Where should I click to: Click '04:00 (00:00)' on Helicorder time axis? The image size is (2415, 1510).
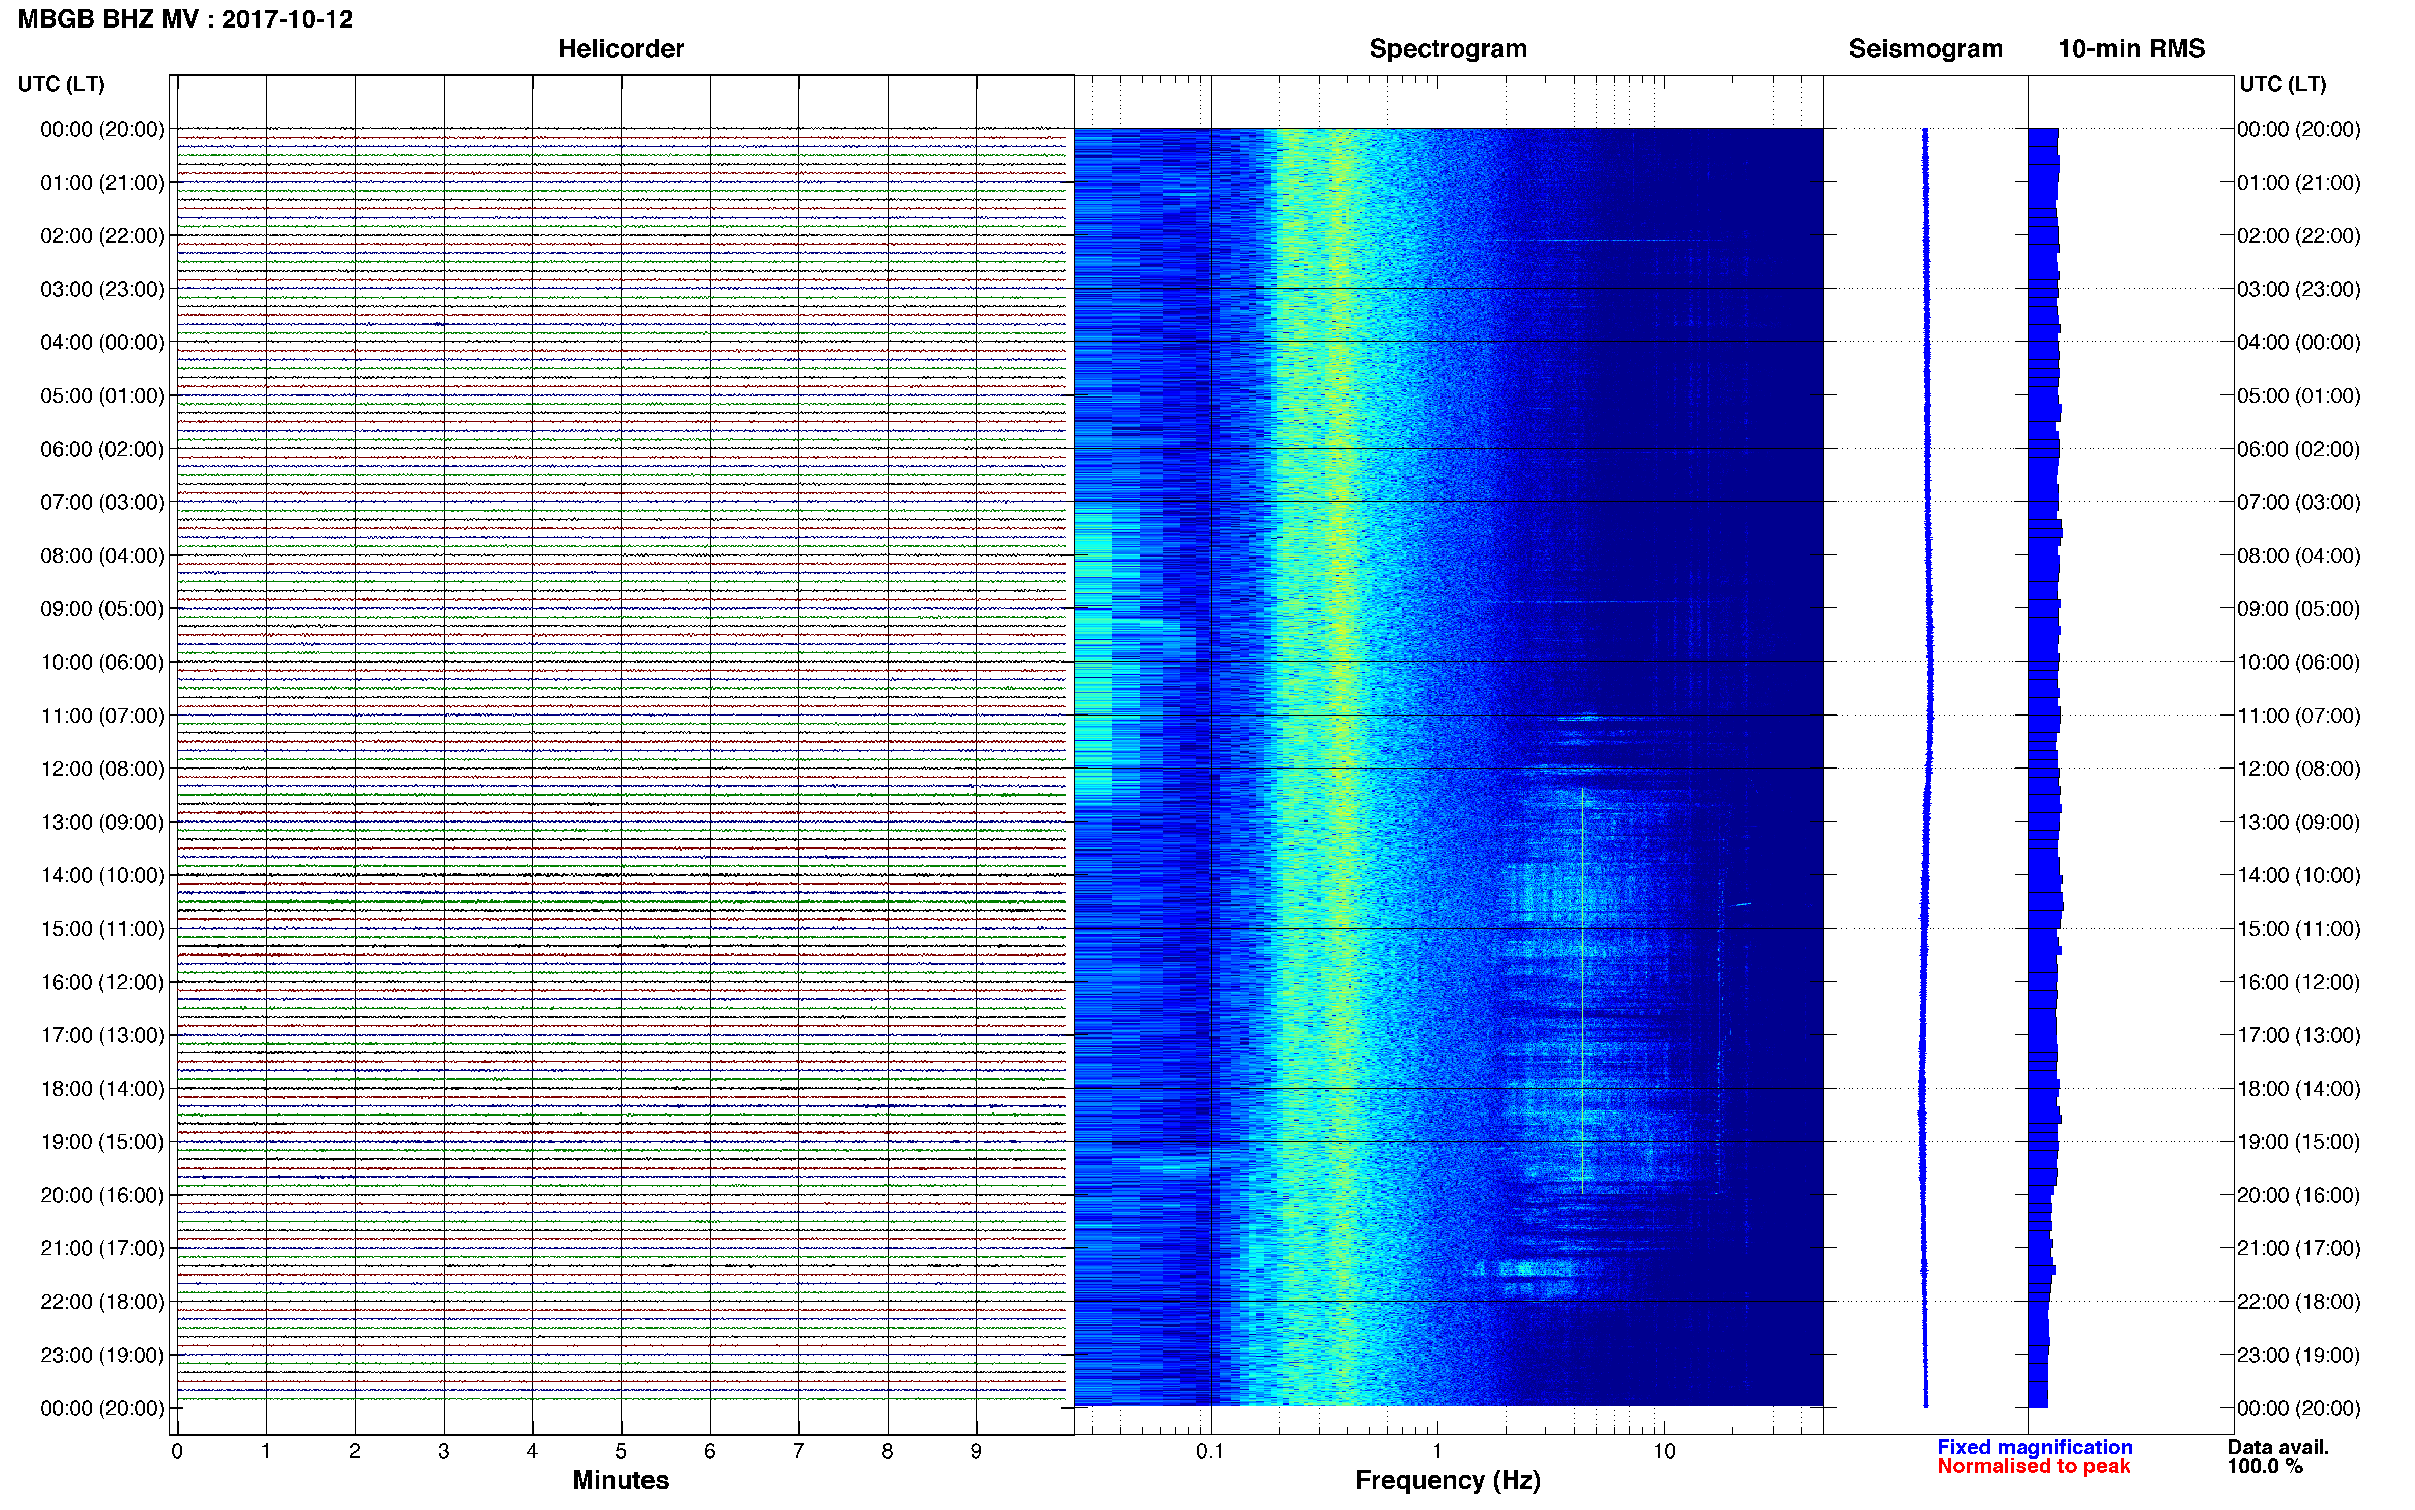coord(102,342)
